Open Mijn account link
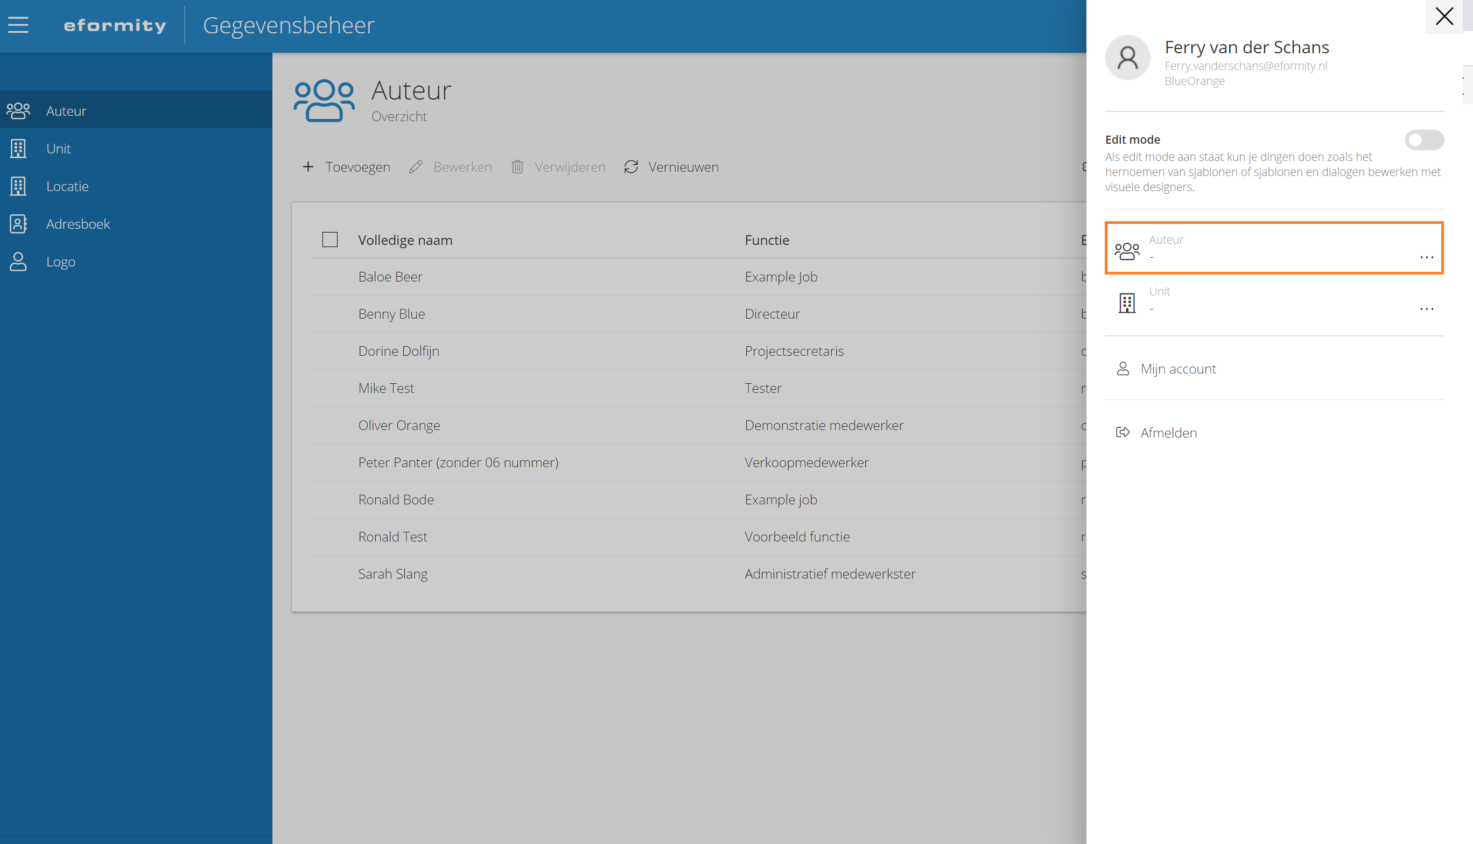Screen dimensions: 1473x844 click(x=1178, y=369)
